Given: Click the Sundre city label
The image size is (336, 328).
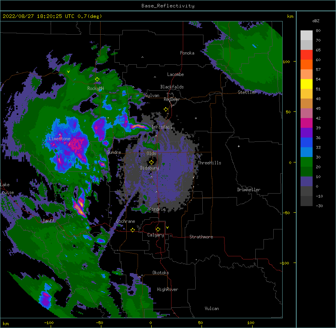Looking at the screenshot, I should [114, 152].
